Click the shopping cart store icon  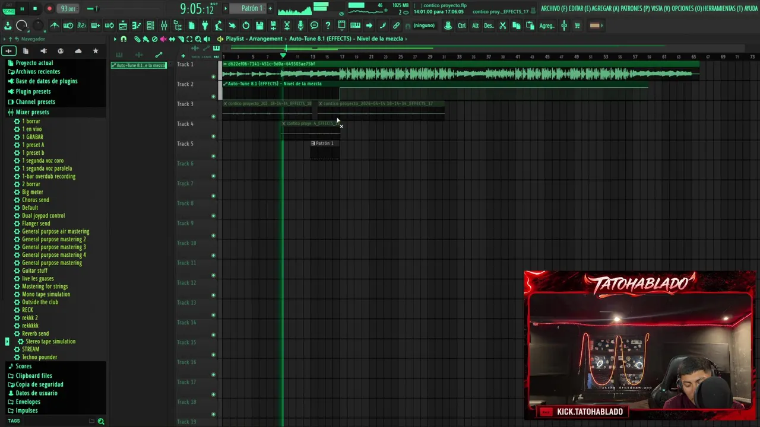coord(577,26)
